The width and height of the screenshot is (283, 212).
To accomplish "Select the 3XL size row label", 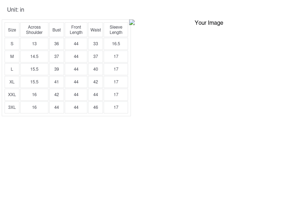I will point(12,107).
